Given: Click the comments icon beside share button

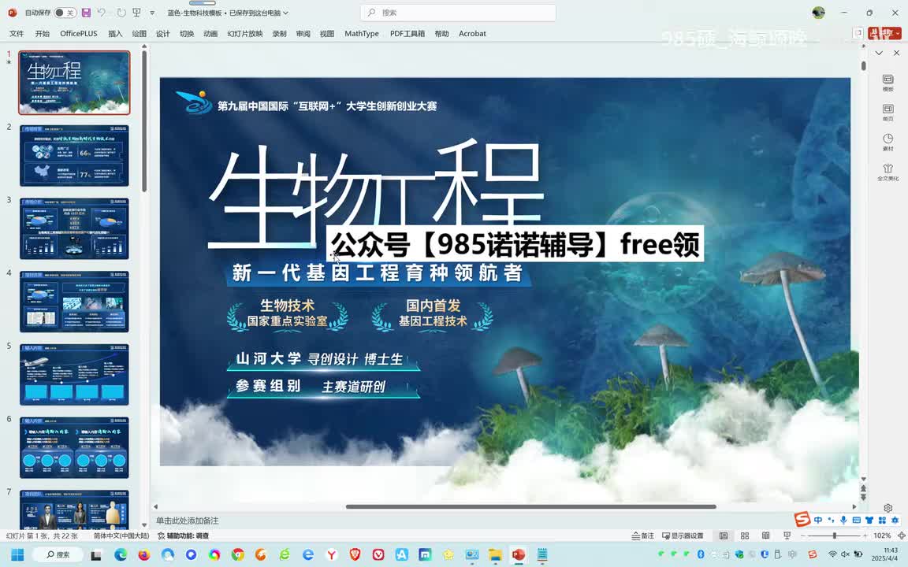Looking at the screenshot, I should click(x=858, y=34).
